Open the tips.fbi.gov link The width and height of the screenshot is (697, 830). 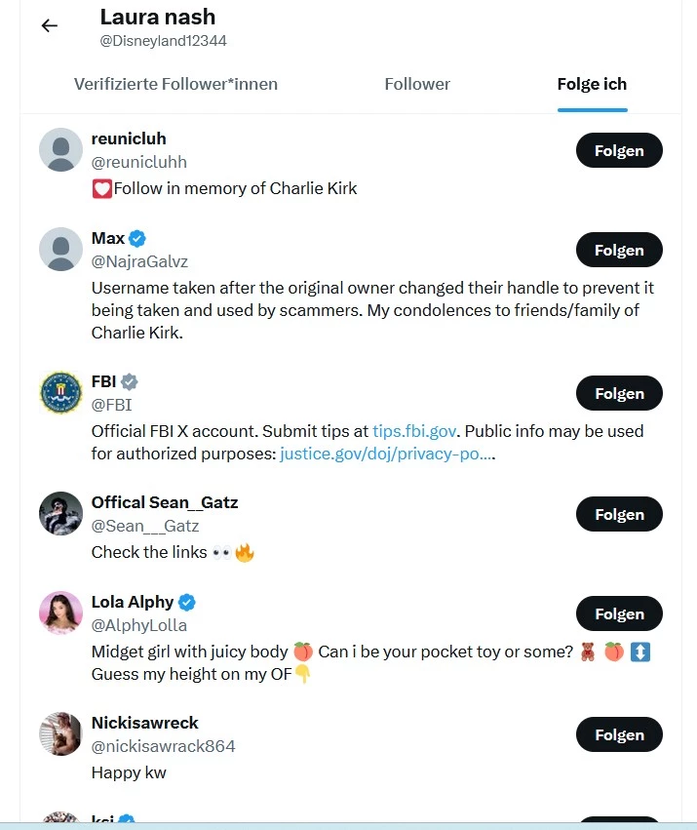pos(414,431)
